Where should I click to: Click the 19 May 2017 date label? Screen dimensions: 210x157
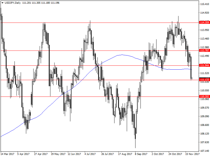coord(58,154)
